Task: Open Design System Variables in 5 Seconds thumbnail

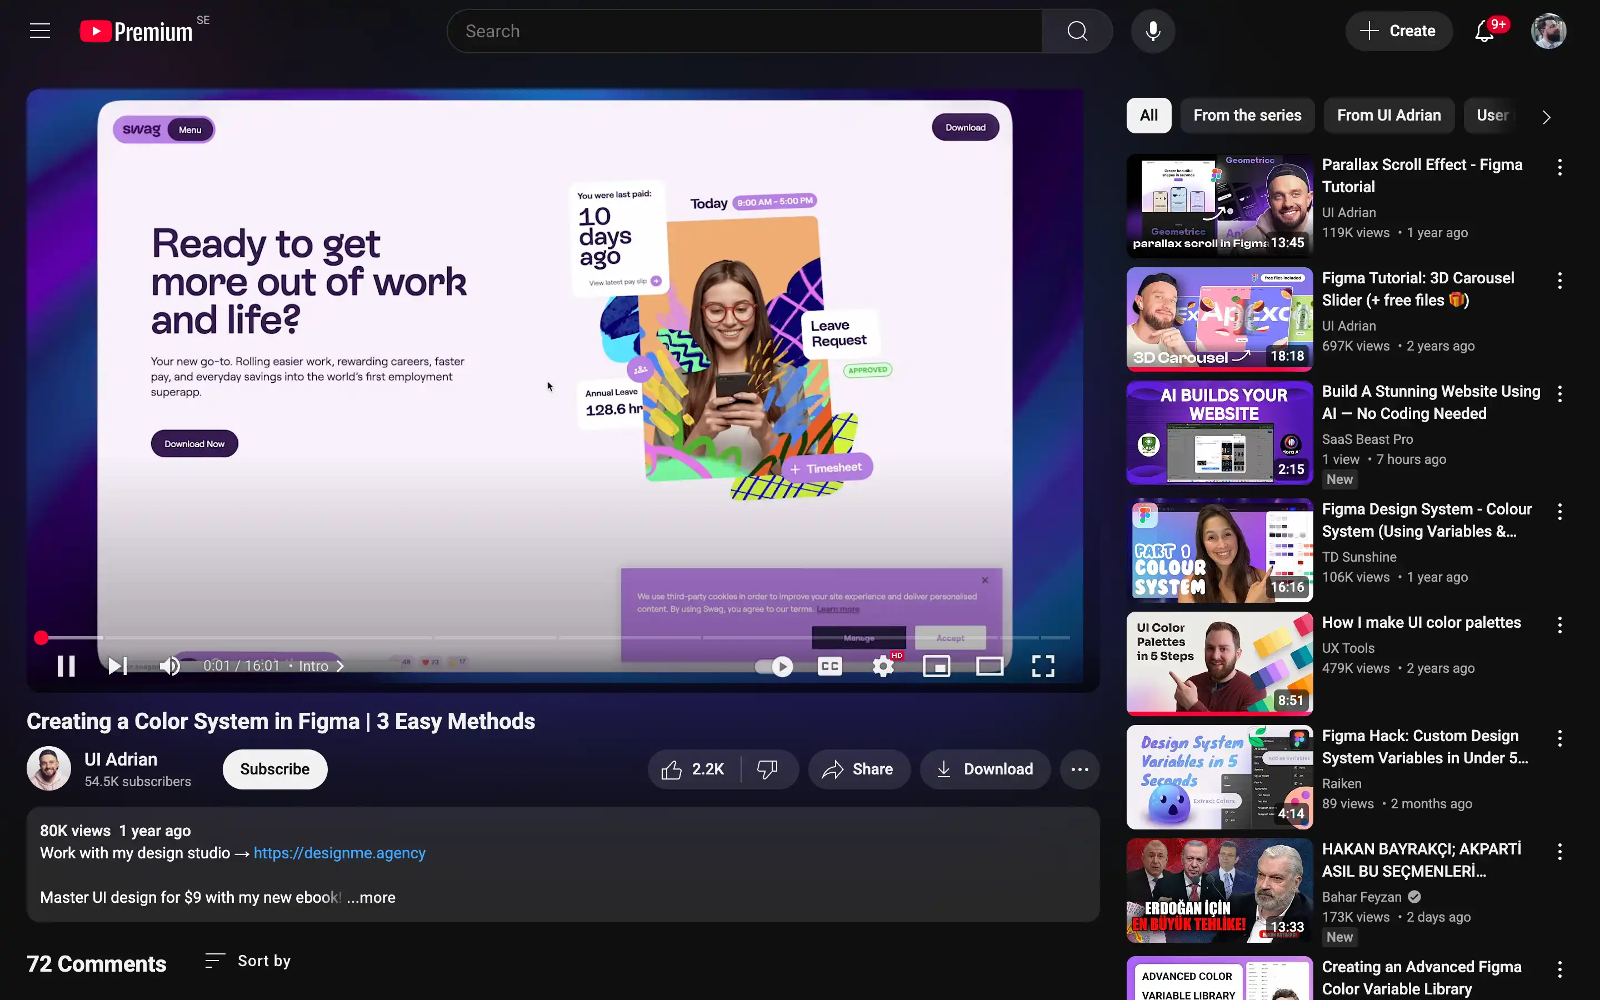Action: [1219, 777]
